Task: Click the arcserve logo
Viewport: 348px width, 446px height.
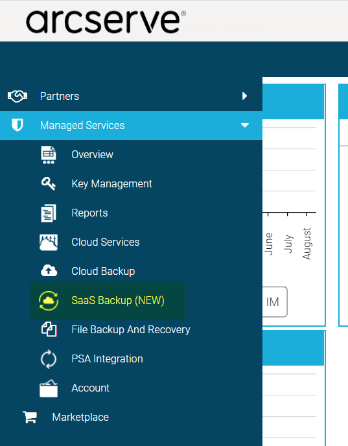Action: point(106,21)
